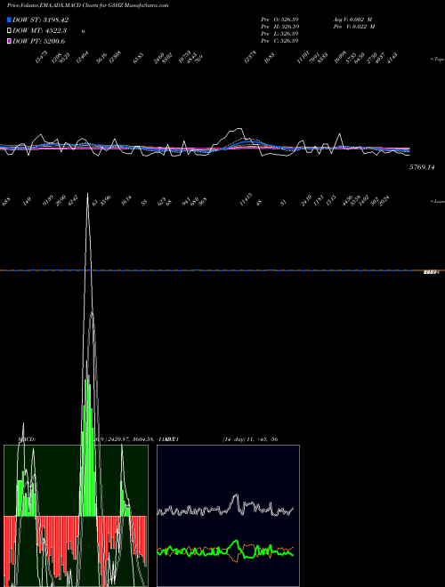This screenshot has height=587, width=445.
Task: Click the magenta DOW PT legend swatch
Action: click(x=9, y=41)
